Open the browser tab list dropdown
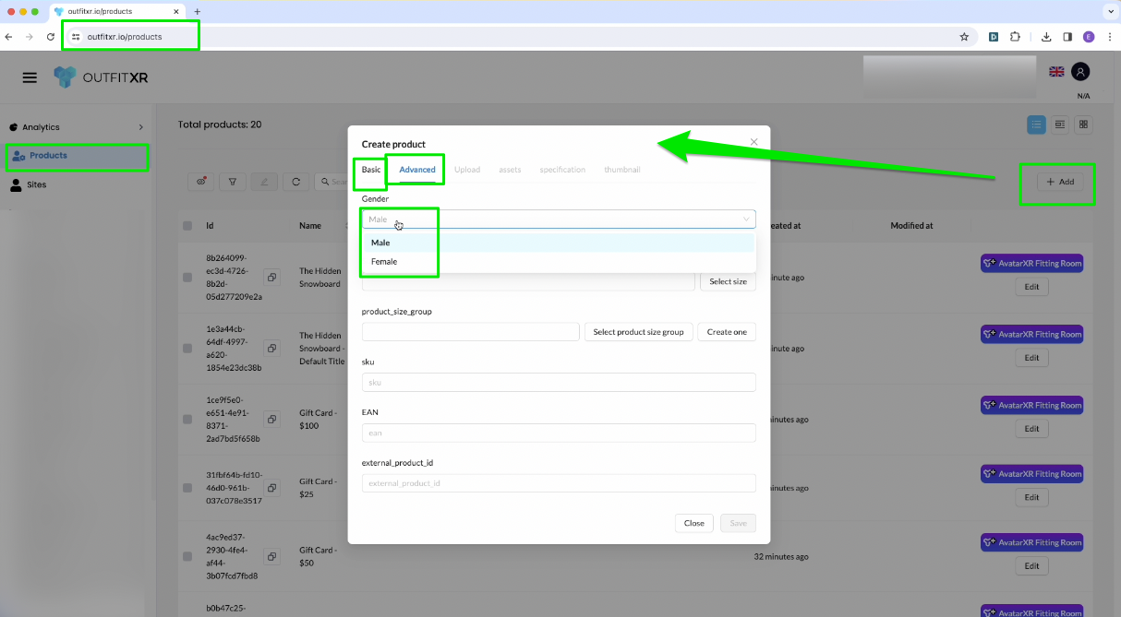Viewport: 1121px width, 617px height. (1109, 11)
